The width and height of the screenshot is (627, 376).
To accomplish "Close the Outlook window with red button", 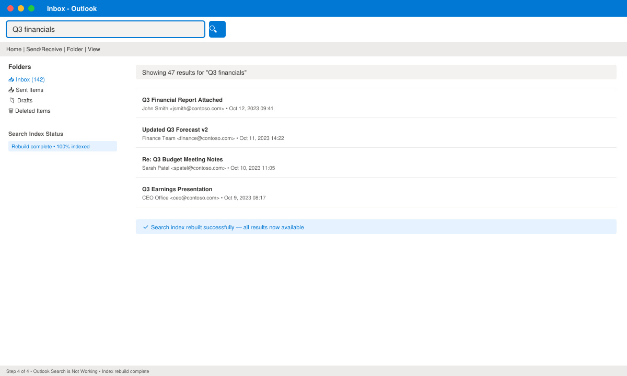I will [10, 8].
